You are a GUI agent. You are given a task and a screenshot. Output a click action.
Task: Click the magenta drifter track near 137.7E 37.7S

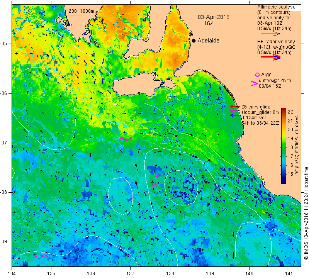157,179
